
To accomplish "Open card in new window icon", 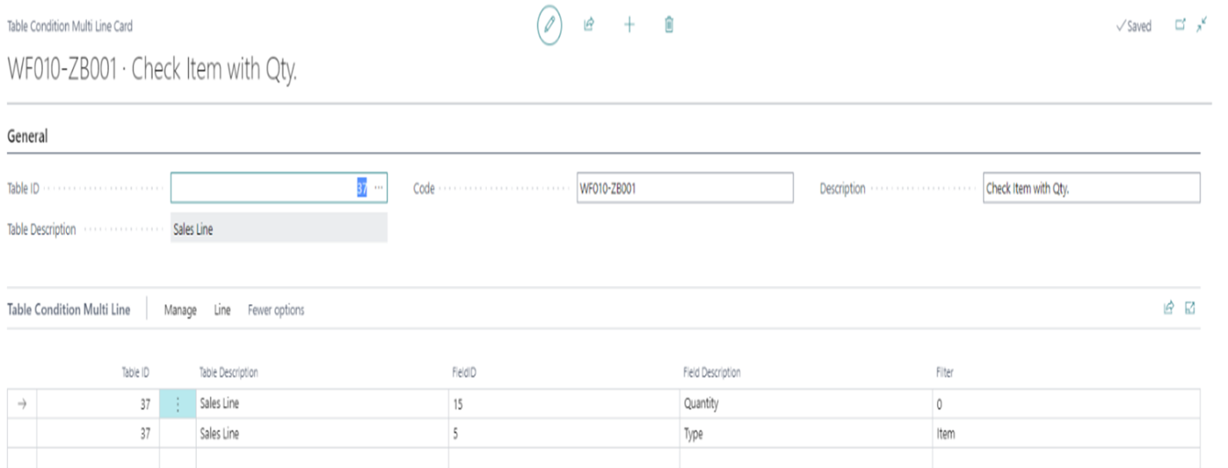I will [1180, 26].
